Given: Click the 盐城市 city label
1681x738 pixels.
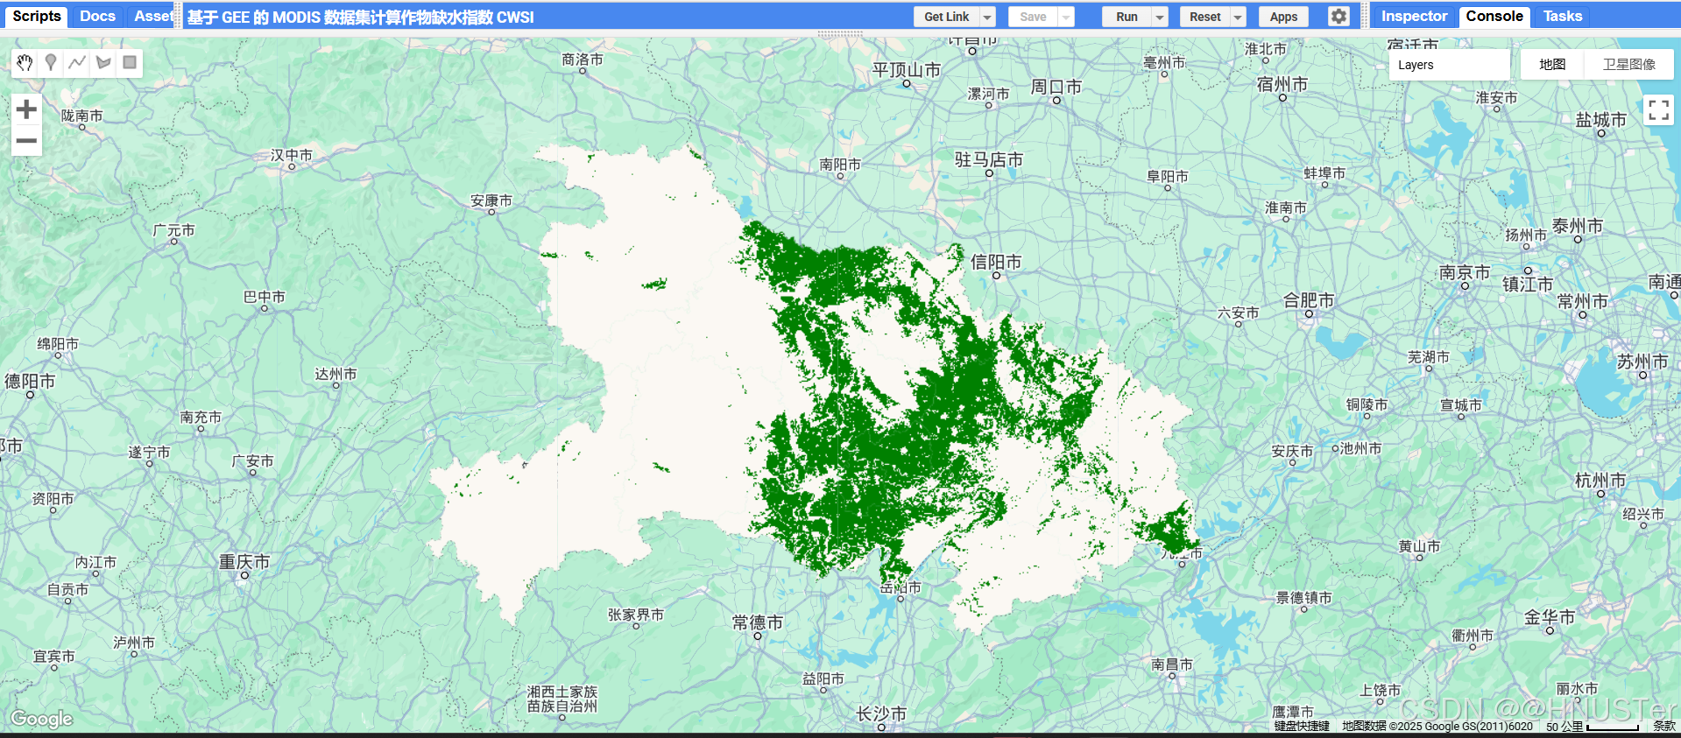Looking at the screenshot, I should tap(1601, 120).
